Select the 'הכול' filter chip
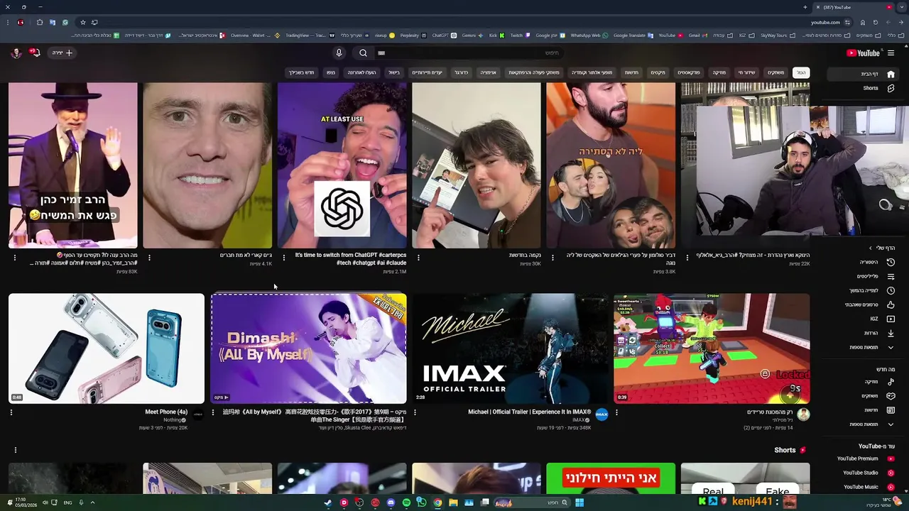 click(x=801, y=72)
